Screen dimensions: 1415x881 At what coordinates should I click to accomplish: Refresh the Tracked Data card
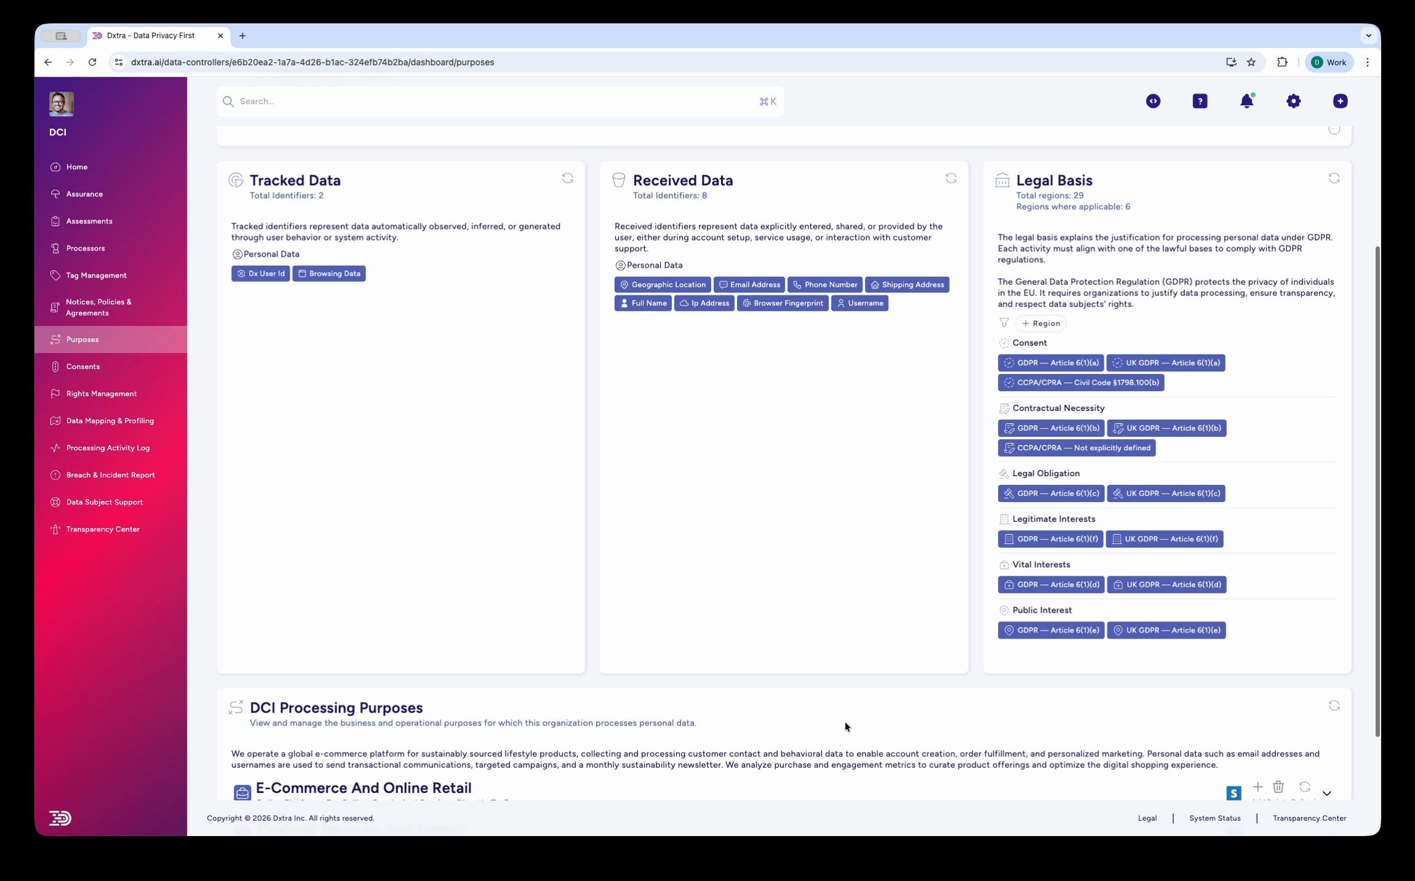click(567, 178)
